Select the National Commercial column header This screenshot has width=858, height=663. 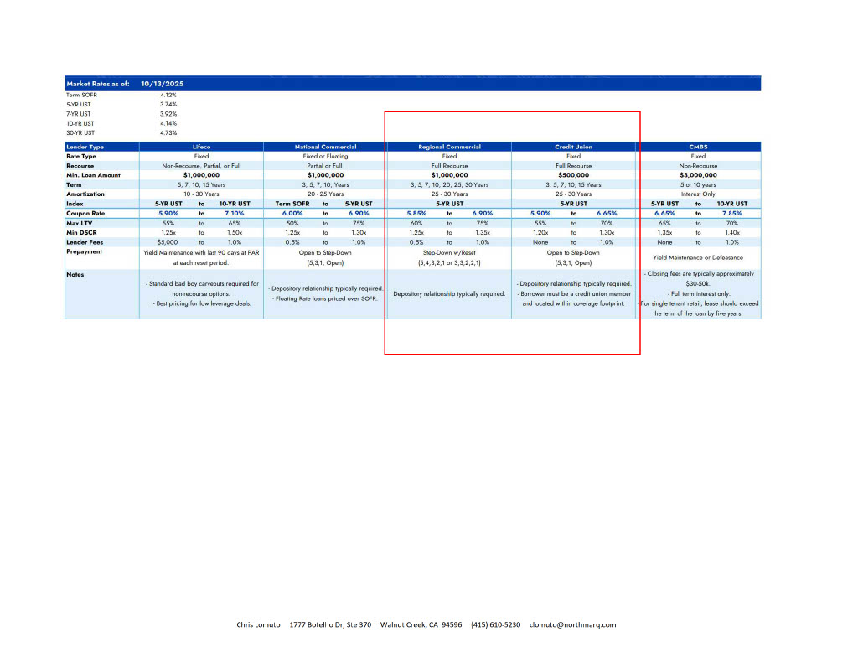[325, 147]
